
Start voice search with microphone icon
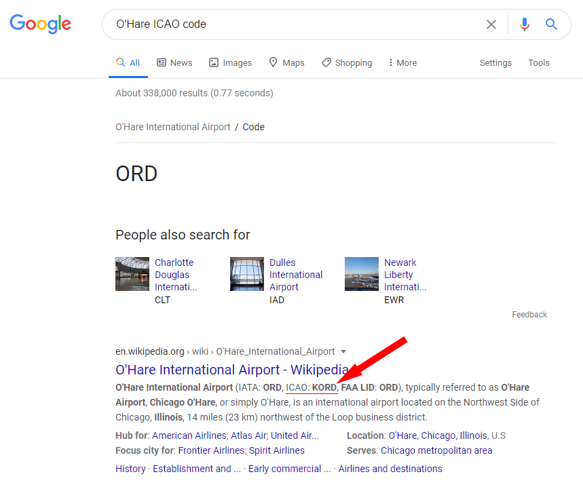[x=524, y=24]
